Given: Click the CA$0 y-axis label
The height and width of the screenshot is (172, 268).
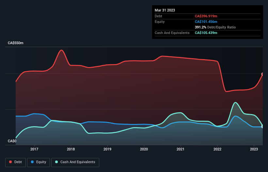Looking at the screenshot, I should pyautogui.click(x=12, y=141).
